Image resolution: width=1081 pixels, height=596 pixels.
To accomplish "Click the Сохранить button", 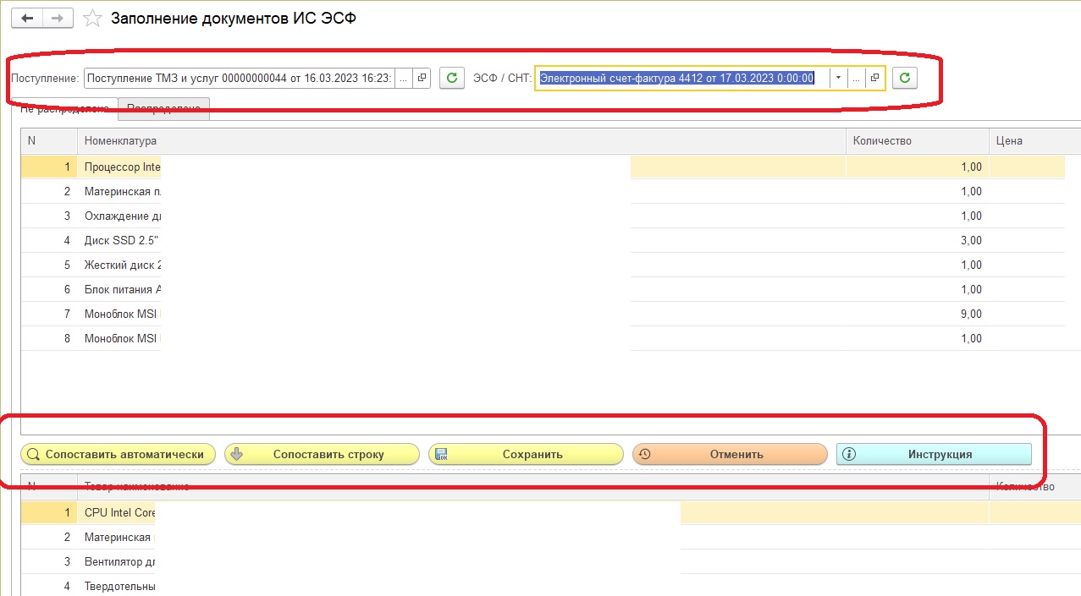I will pos(526,454).
